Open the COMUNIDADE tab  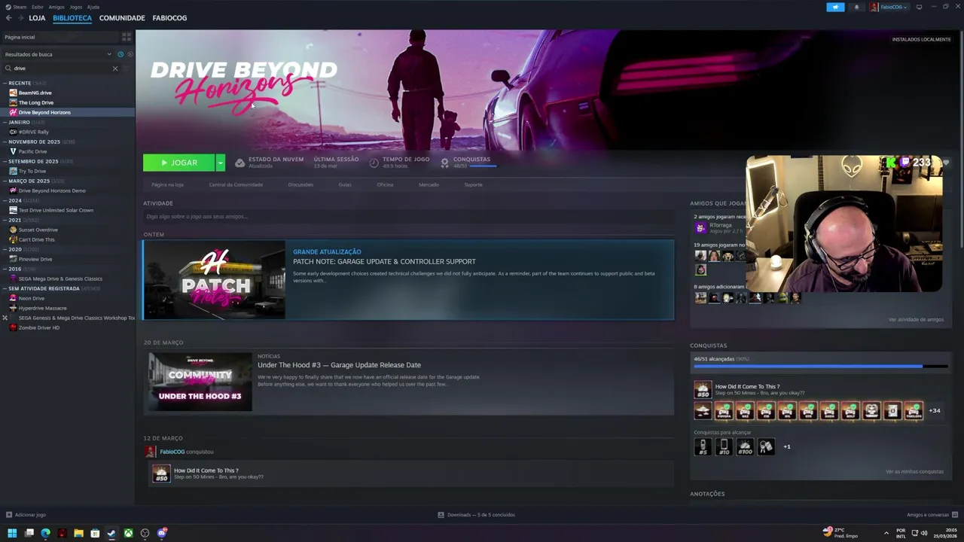click(x=122, y=18)
